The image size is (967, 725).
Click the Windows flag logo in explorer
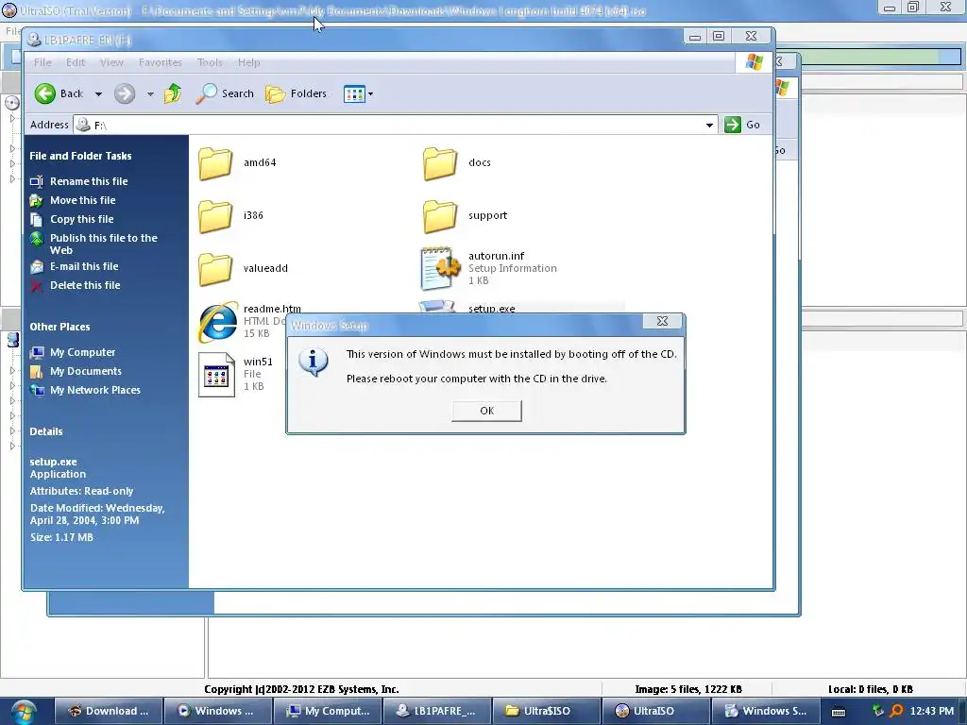click(x=754, y=62)
